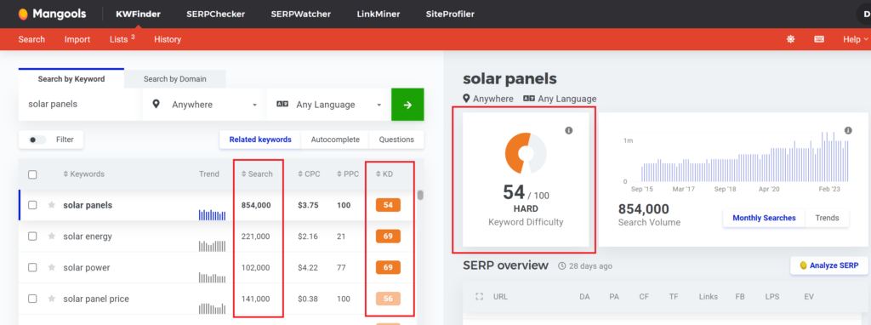Image resolution: width=871 pixels, height=325 pixels.
Task: Check the solar energy row checkbox
Action: coord(32,237)
